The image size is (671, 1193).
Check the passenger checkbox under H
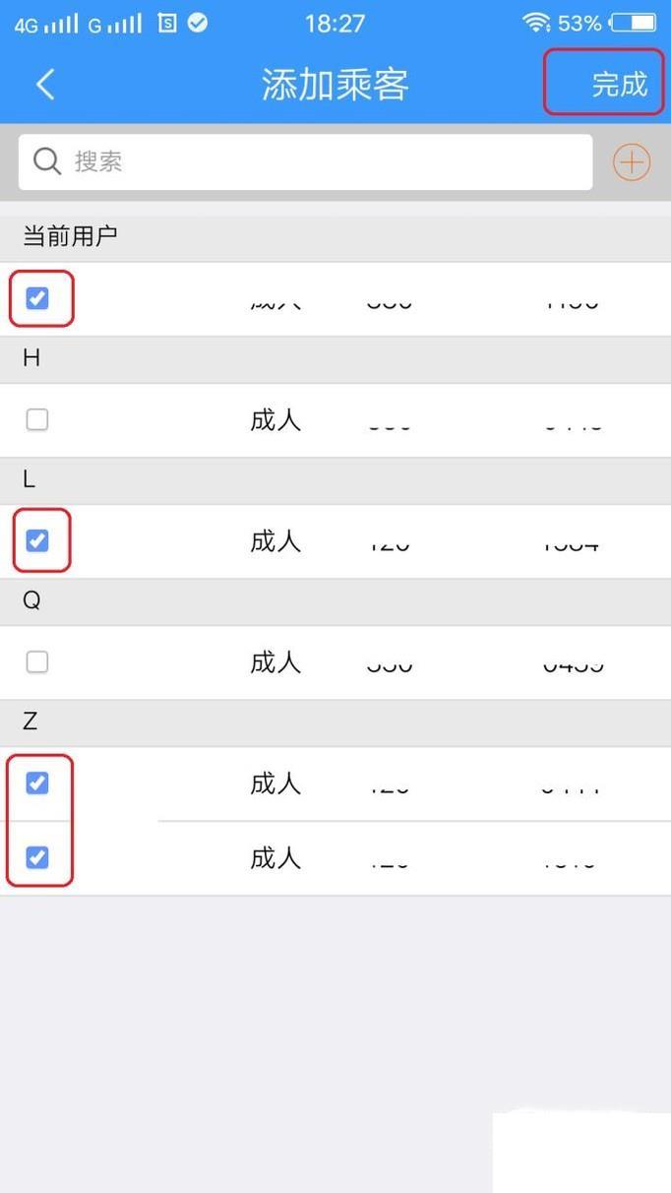coord(37,420)
